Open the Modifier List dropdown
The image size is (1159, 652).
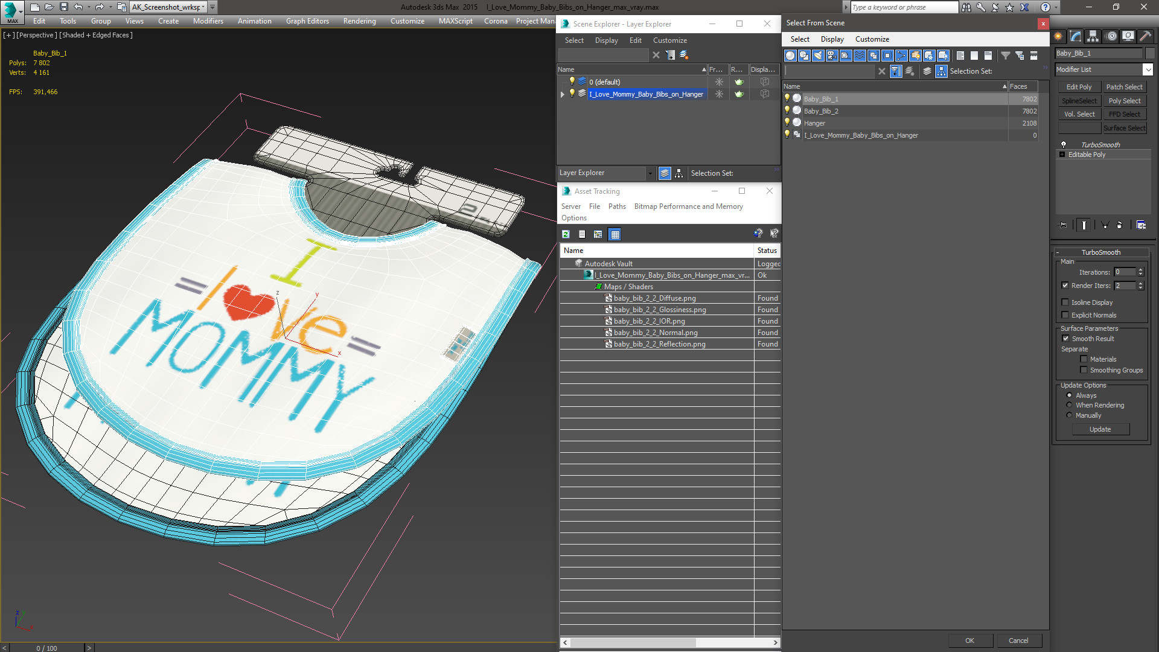(x=1148, y=69)
